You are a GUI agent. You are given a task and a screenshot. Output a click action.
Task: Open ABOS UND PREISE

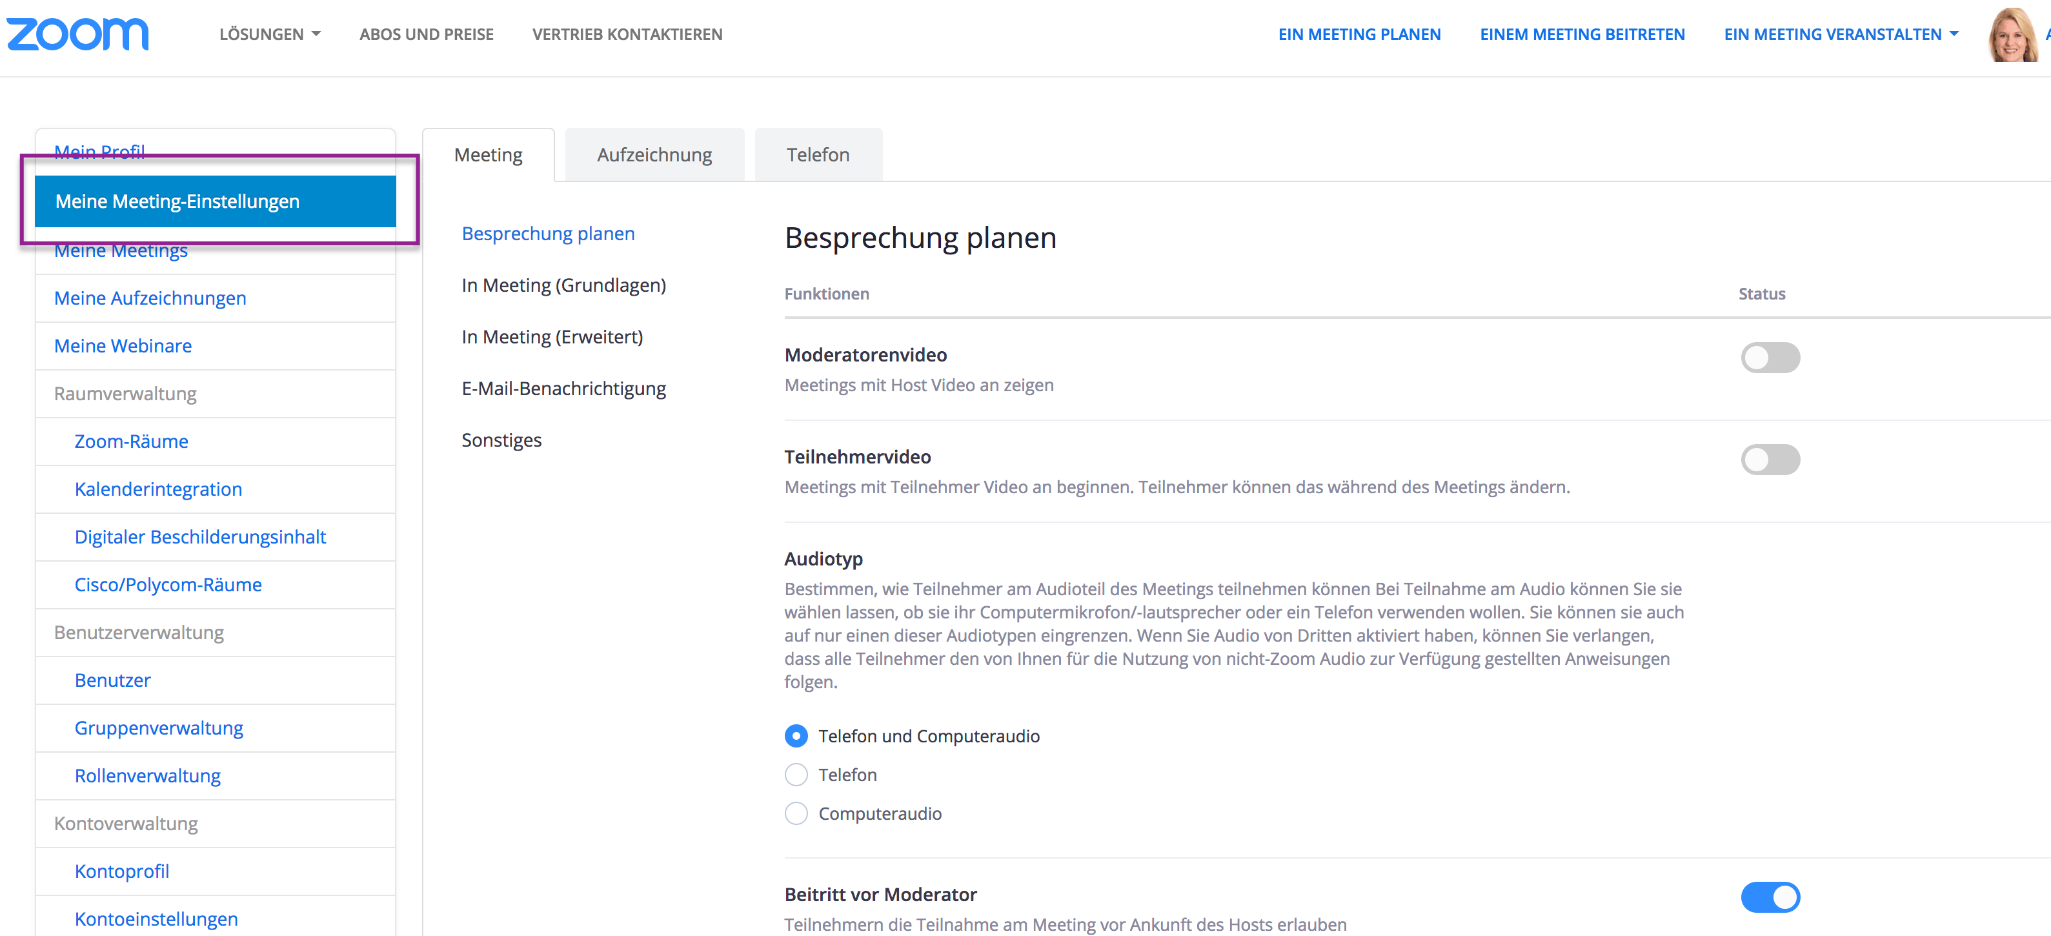pos(426,34)
